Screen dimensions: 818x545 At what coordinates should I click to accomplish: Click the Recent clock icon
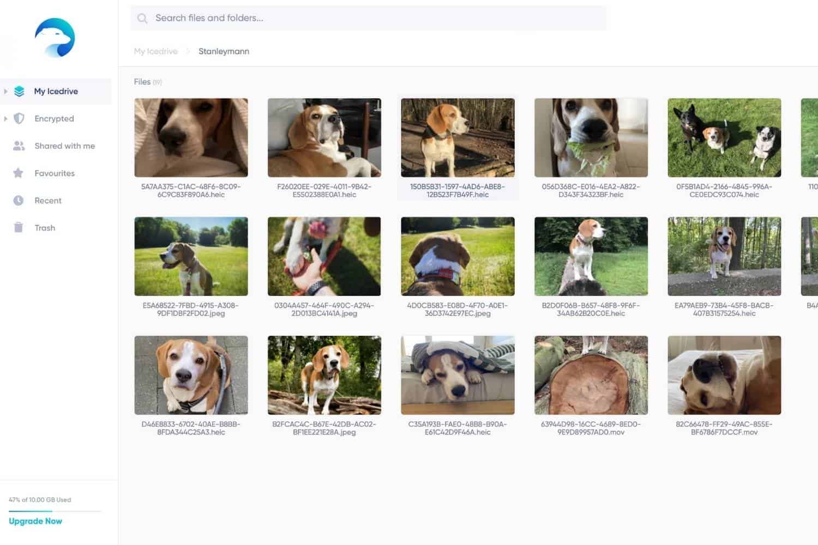pyautogui.click(x=19, y=201)
